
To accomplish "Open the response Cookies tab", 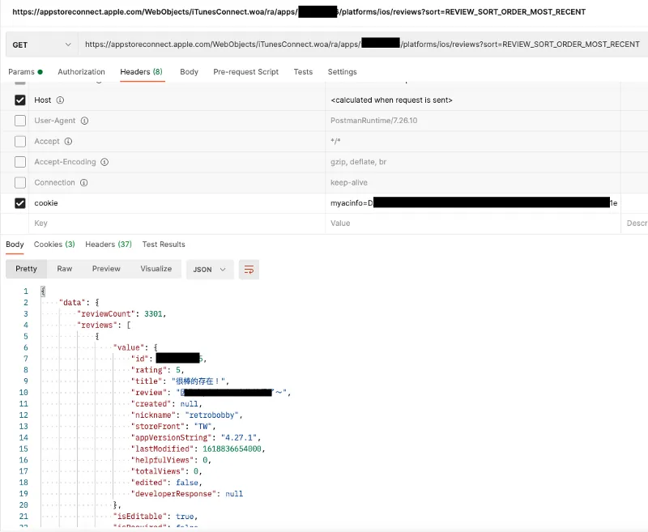I will coord(54,245).
